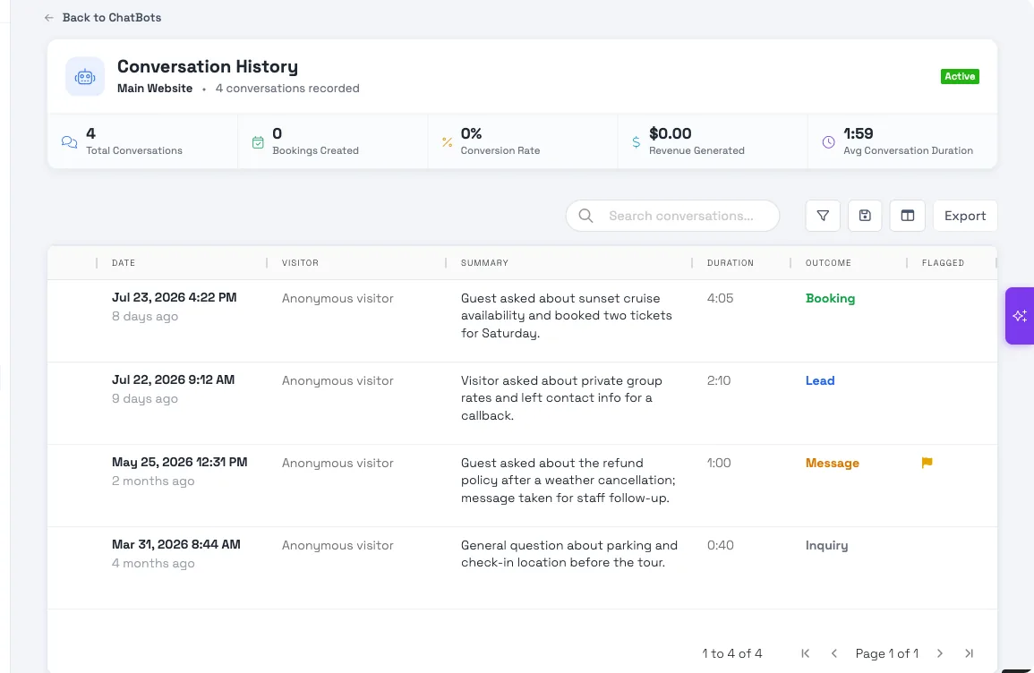
Task: Sort by the FLAGGED column header
Action: (x=943, y=263)
